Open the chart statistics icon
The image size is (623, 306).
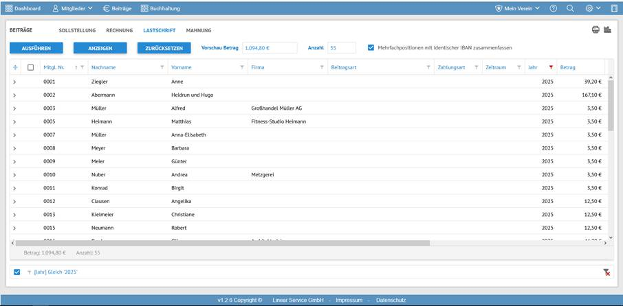607,30
